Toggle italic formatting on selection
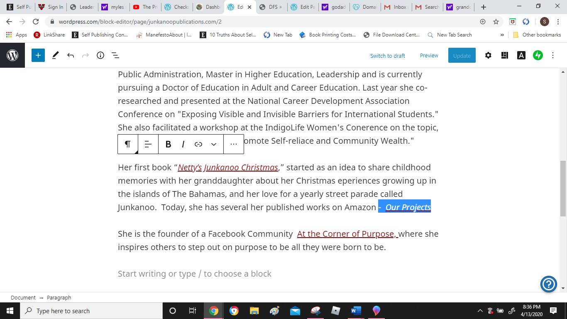Image resolution: width=567 pixels, height=319 pixels. (183, 144)
